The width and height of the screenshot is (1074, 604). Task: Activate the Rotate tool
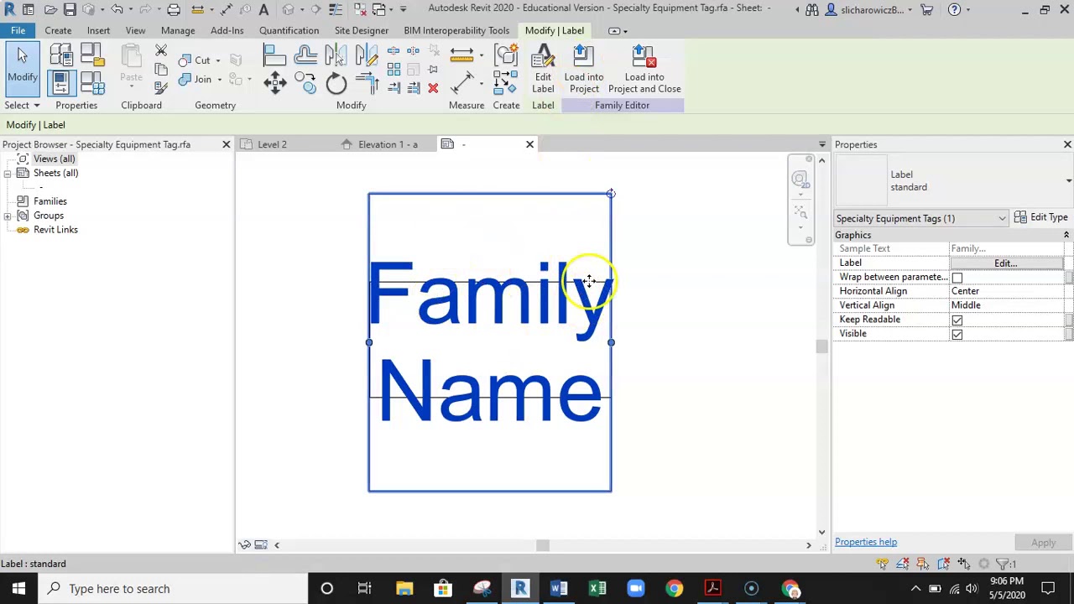336,82
